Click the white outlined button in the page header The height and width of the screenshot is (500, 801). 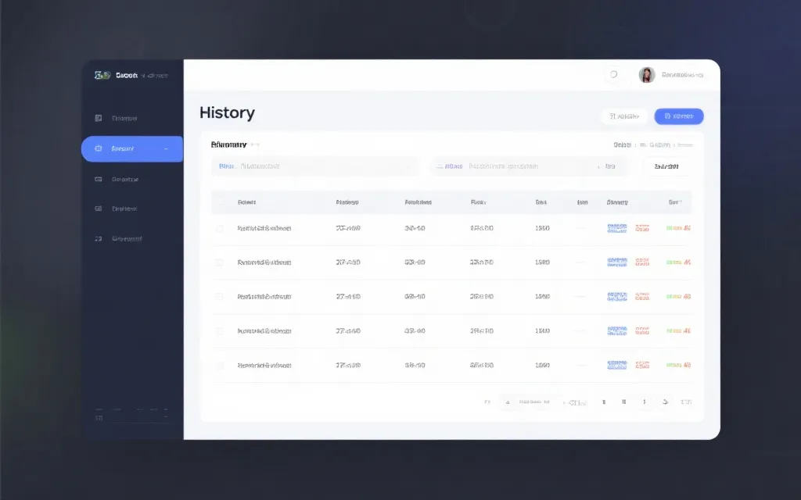(x=623, y=116)
